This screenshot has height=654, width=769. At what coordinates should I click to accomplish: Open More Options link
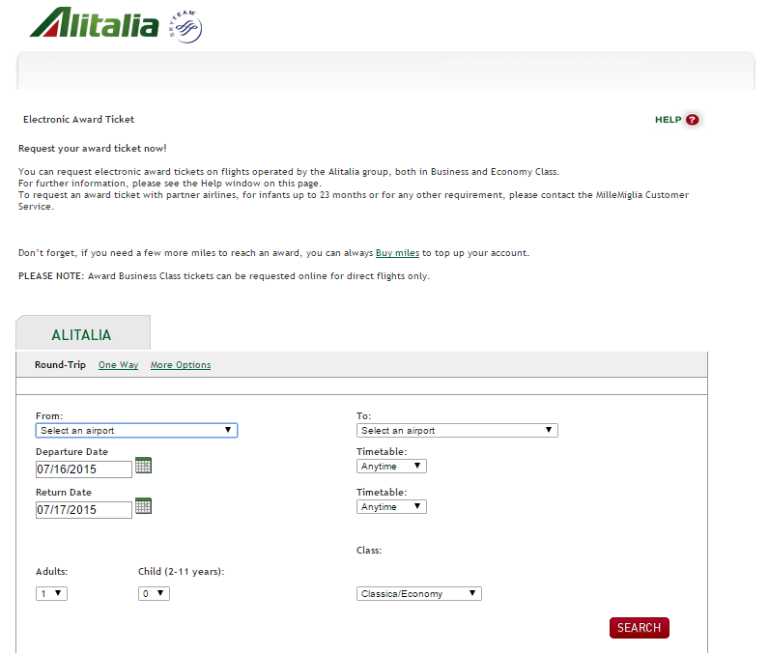181,365
